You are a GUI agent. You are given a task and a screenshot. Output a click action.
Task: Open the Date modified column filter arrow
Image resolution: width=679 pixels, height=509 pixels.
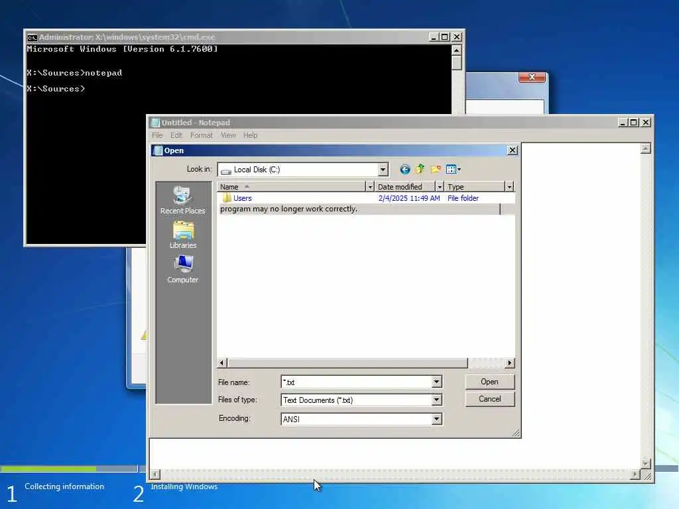point(440,187)
